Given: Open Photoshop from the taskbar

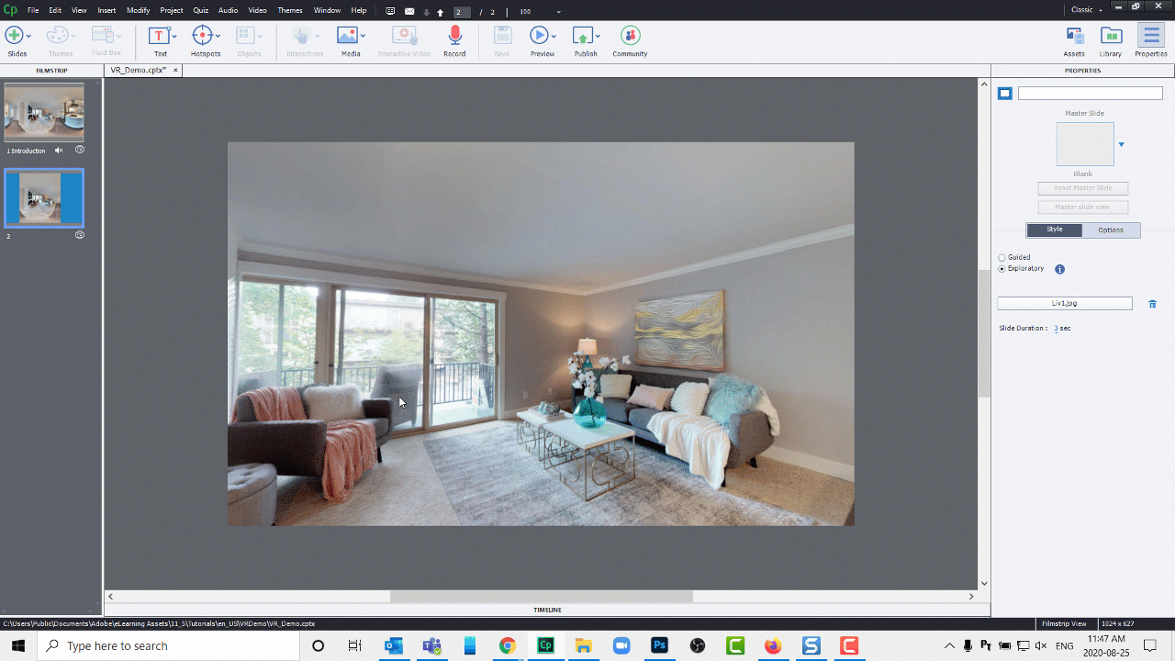Looking at the screenshot, I should (x=659, y=646).
